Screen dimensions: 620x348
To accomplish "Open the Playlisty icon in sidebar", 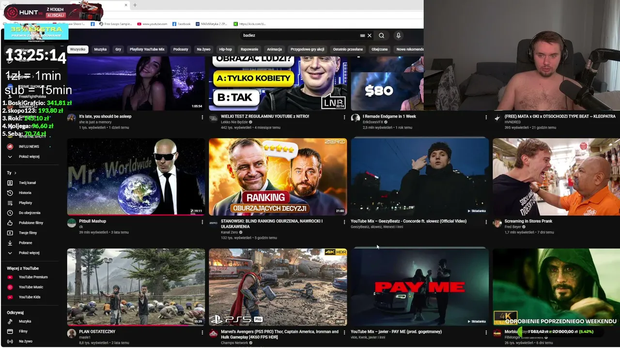I will [10, 203].
